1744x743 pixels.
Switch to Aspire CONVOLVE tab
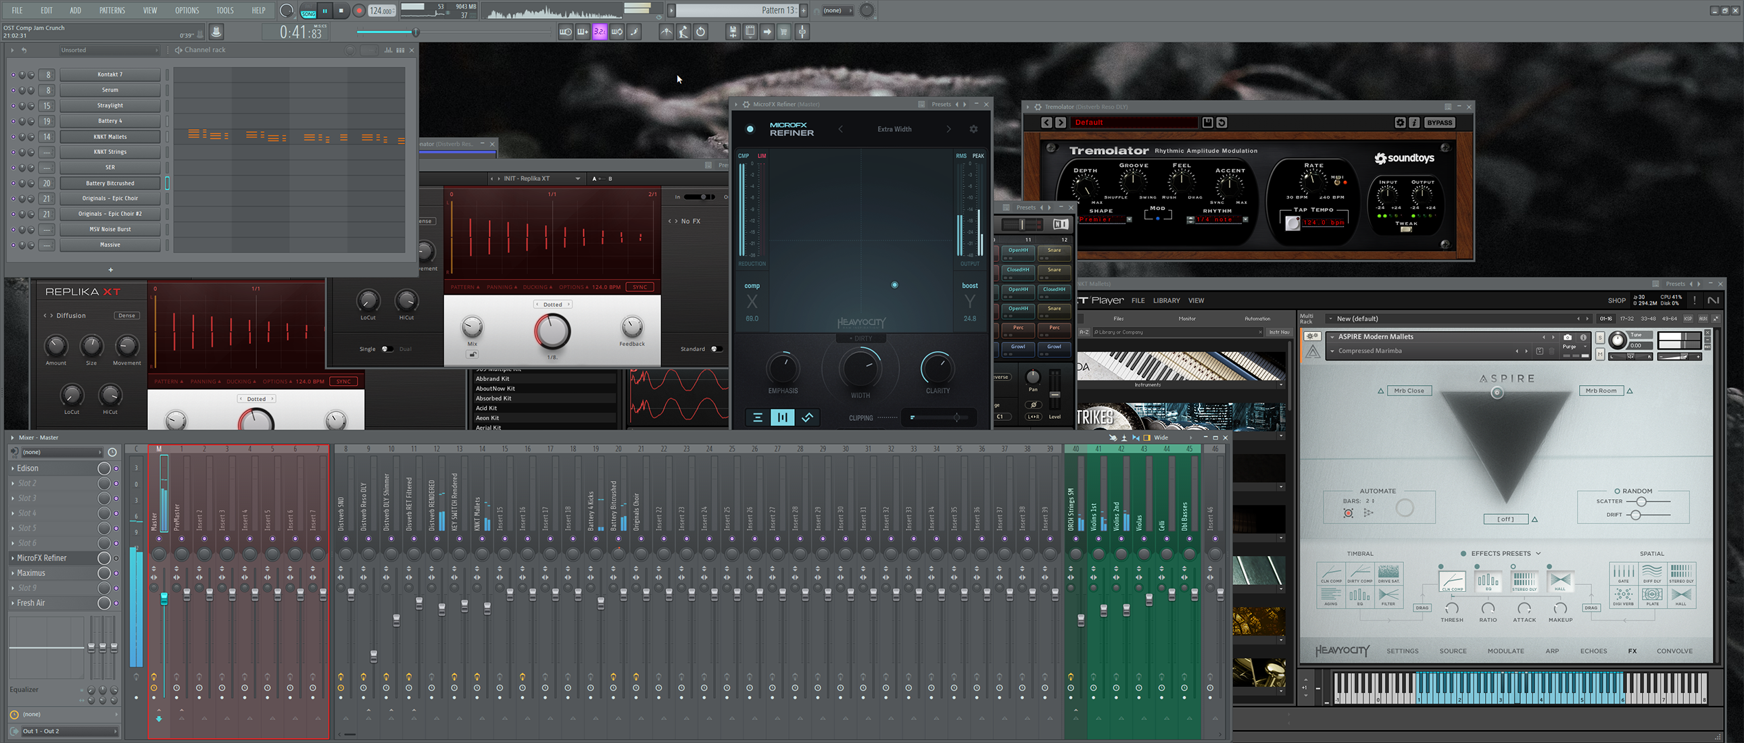tap(1674, 651)
